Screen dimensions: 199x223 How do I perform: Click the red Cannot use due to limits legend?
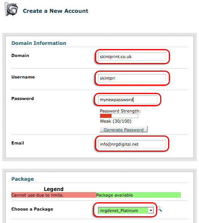[54, 195]
